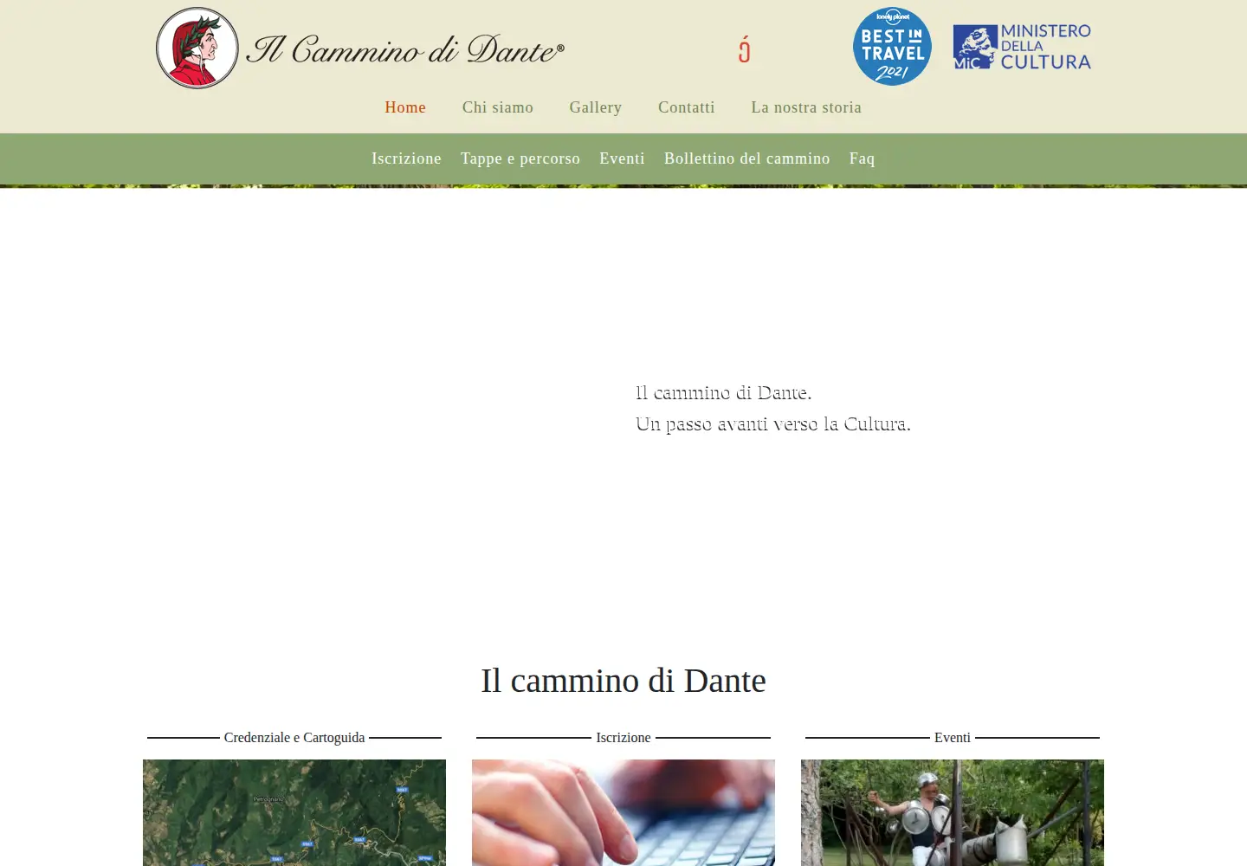The width and height of the screenshot is (1247, 866).
Task: Click the script site title 'Il Cammino di Dante'
Action: point(405,49)
